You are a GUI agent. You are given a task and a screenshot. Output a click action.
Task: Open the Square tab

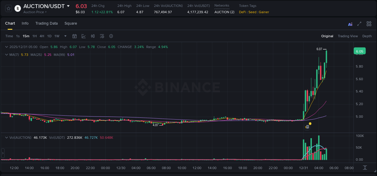(71, 23)
